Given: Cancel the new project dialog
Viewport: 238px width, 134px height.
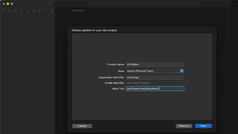Looking at the screenshot, I should (x=82, y=126).
